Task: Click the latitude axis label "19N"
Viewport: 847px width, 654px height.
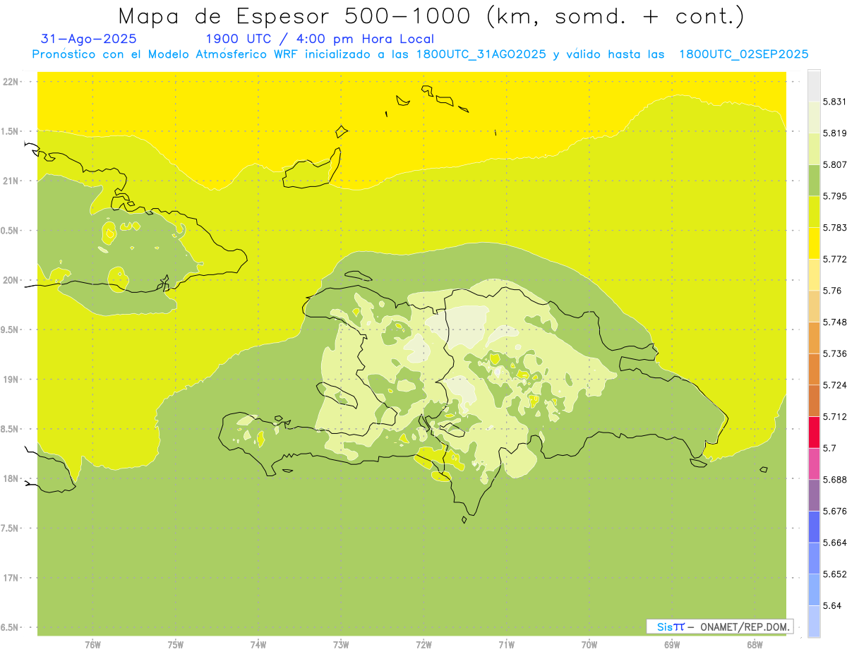Action: pos(10,379)
